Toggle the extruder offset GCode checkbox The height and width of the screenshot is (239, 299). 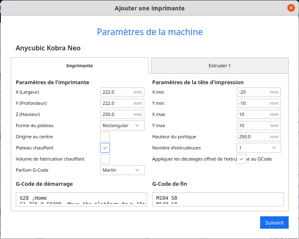[242, 159]
